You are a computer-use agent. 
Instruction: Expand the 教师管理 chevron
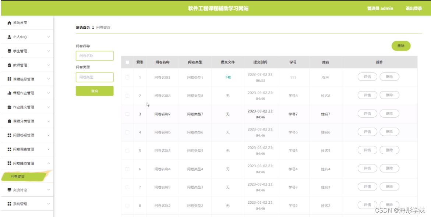pyautogui.click(x=49, y=65)
